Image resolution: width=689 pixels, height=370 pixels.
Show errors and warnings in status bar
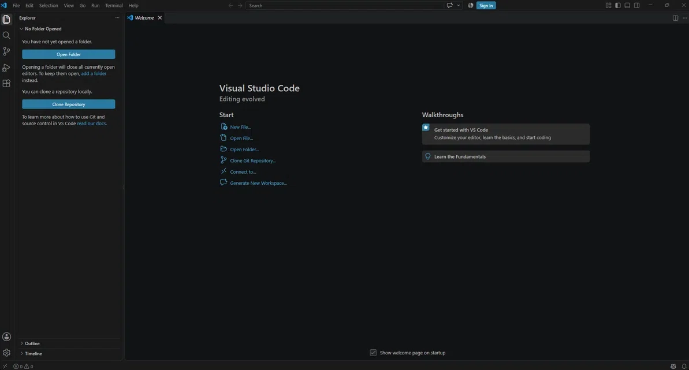23,366
